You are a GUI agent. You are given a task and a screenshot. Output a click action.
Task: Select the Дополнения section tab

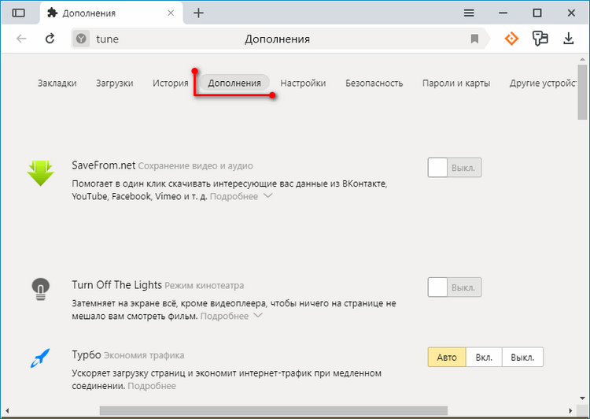[x=234, y=83]
